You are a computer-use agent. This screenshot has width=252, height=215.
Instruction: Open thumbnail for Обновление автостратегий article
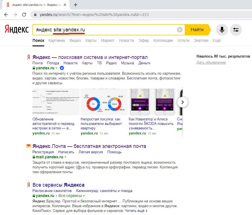[56, 102]
